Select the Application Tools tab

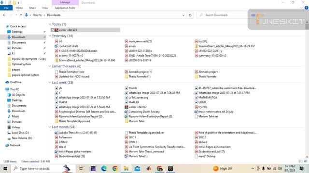click(x=65, y=8)
